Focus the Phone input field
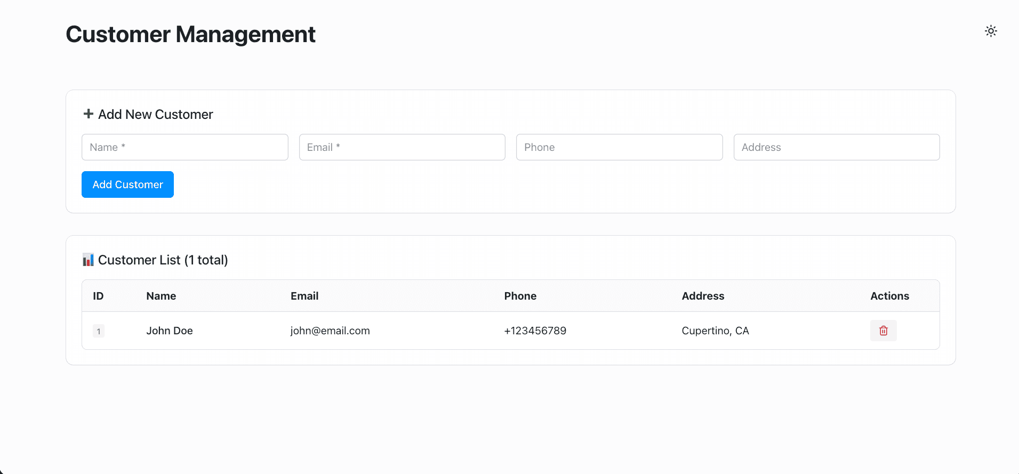1019x474 pixels. point(620,147)
